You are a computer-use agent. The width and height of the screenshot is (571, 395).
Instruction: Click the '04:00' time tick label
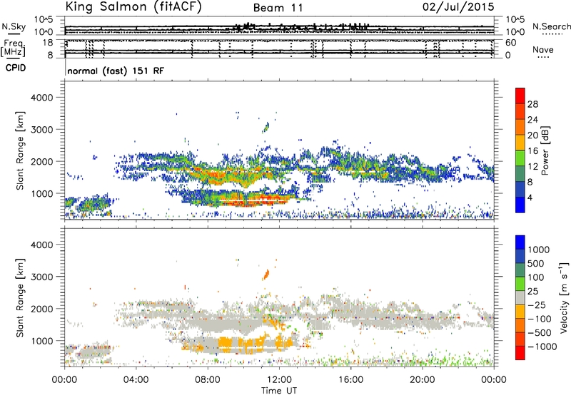click(136, 380)
